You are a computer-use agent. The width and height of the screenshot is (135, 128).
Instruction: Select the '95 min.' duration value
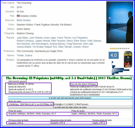[x=21, y=12]
